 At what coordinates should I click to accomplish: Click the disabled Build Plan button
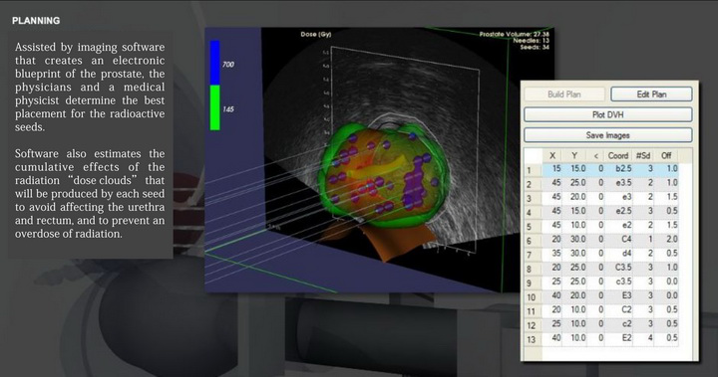tap(564, 94)
